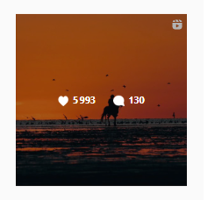Viewport: 204px width, 200px height.
Task: Click the horse's legs on the shoreline
Action: pos(109,121)
